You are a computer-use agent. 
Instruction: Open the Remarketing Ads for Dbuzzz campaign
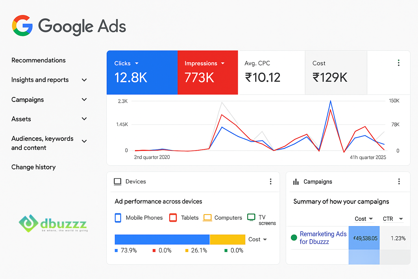[x=323, y=238]
